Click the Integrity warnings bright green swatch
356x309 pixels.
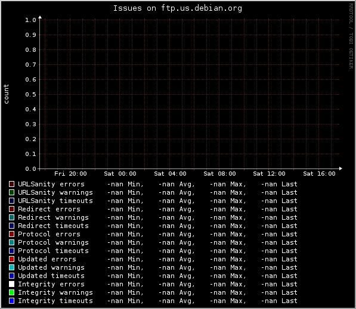[x=11, y=292]
